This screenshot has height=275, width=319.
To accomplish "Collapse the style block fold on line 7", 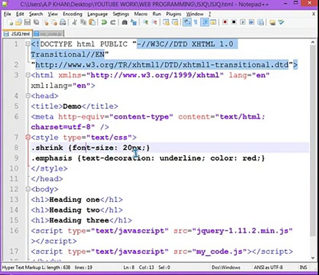I will tap(28, 137).
